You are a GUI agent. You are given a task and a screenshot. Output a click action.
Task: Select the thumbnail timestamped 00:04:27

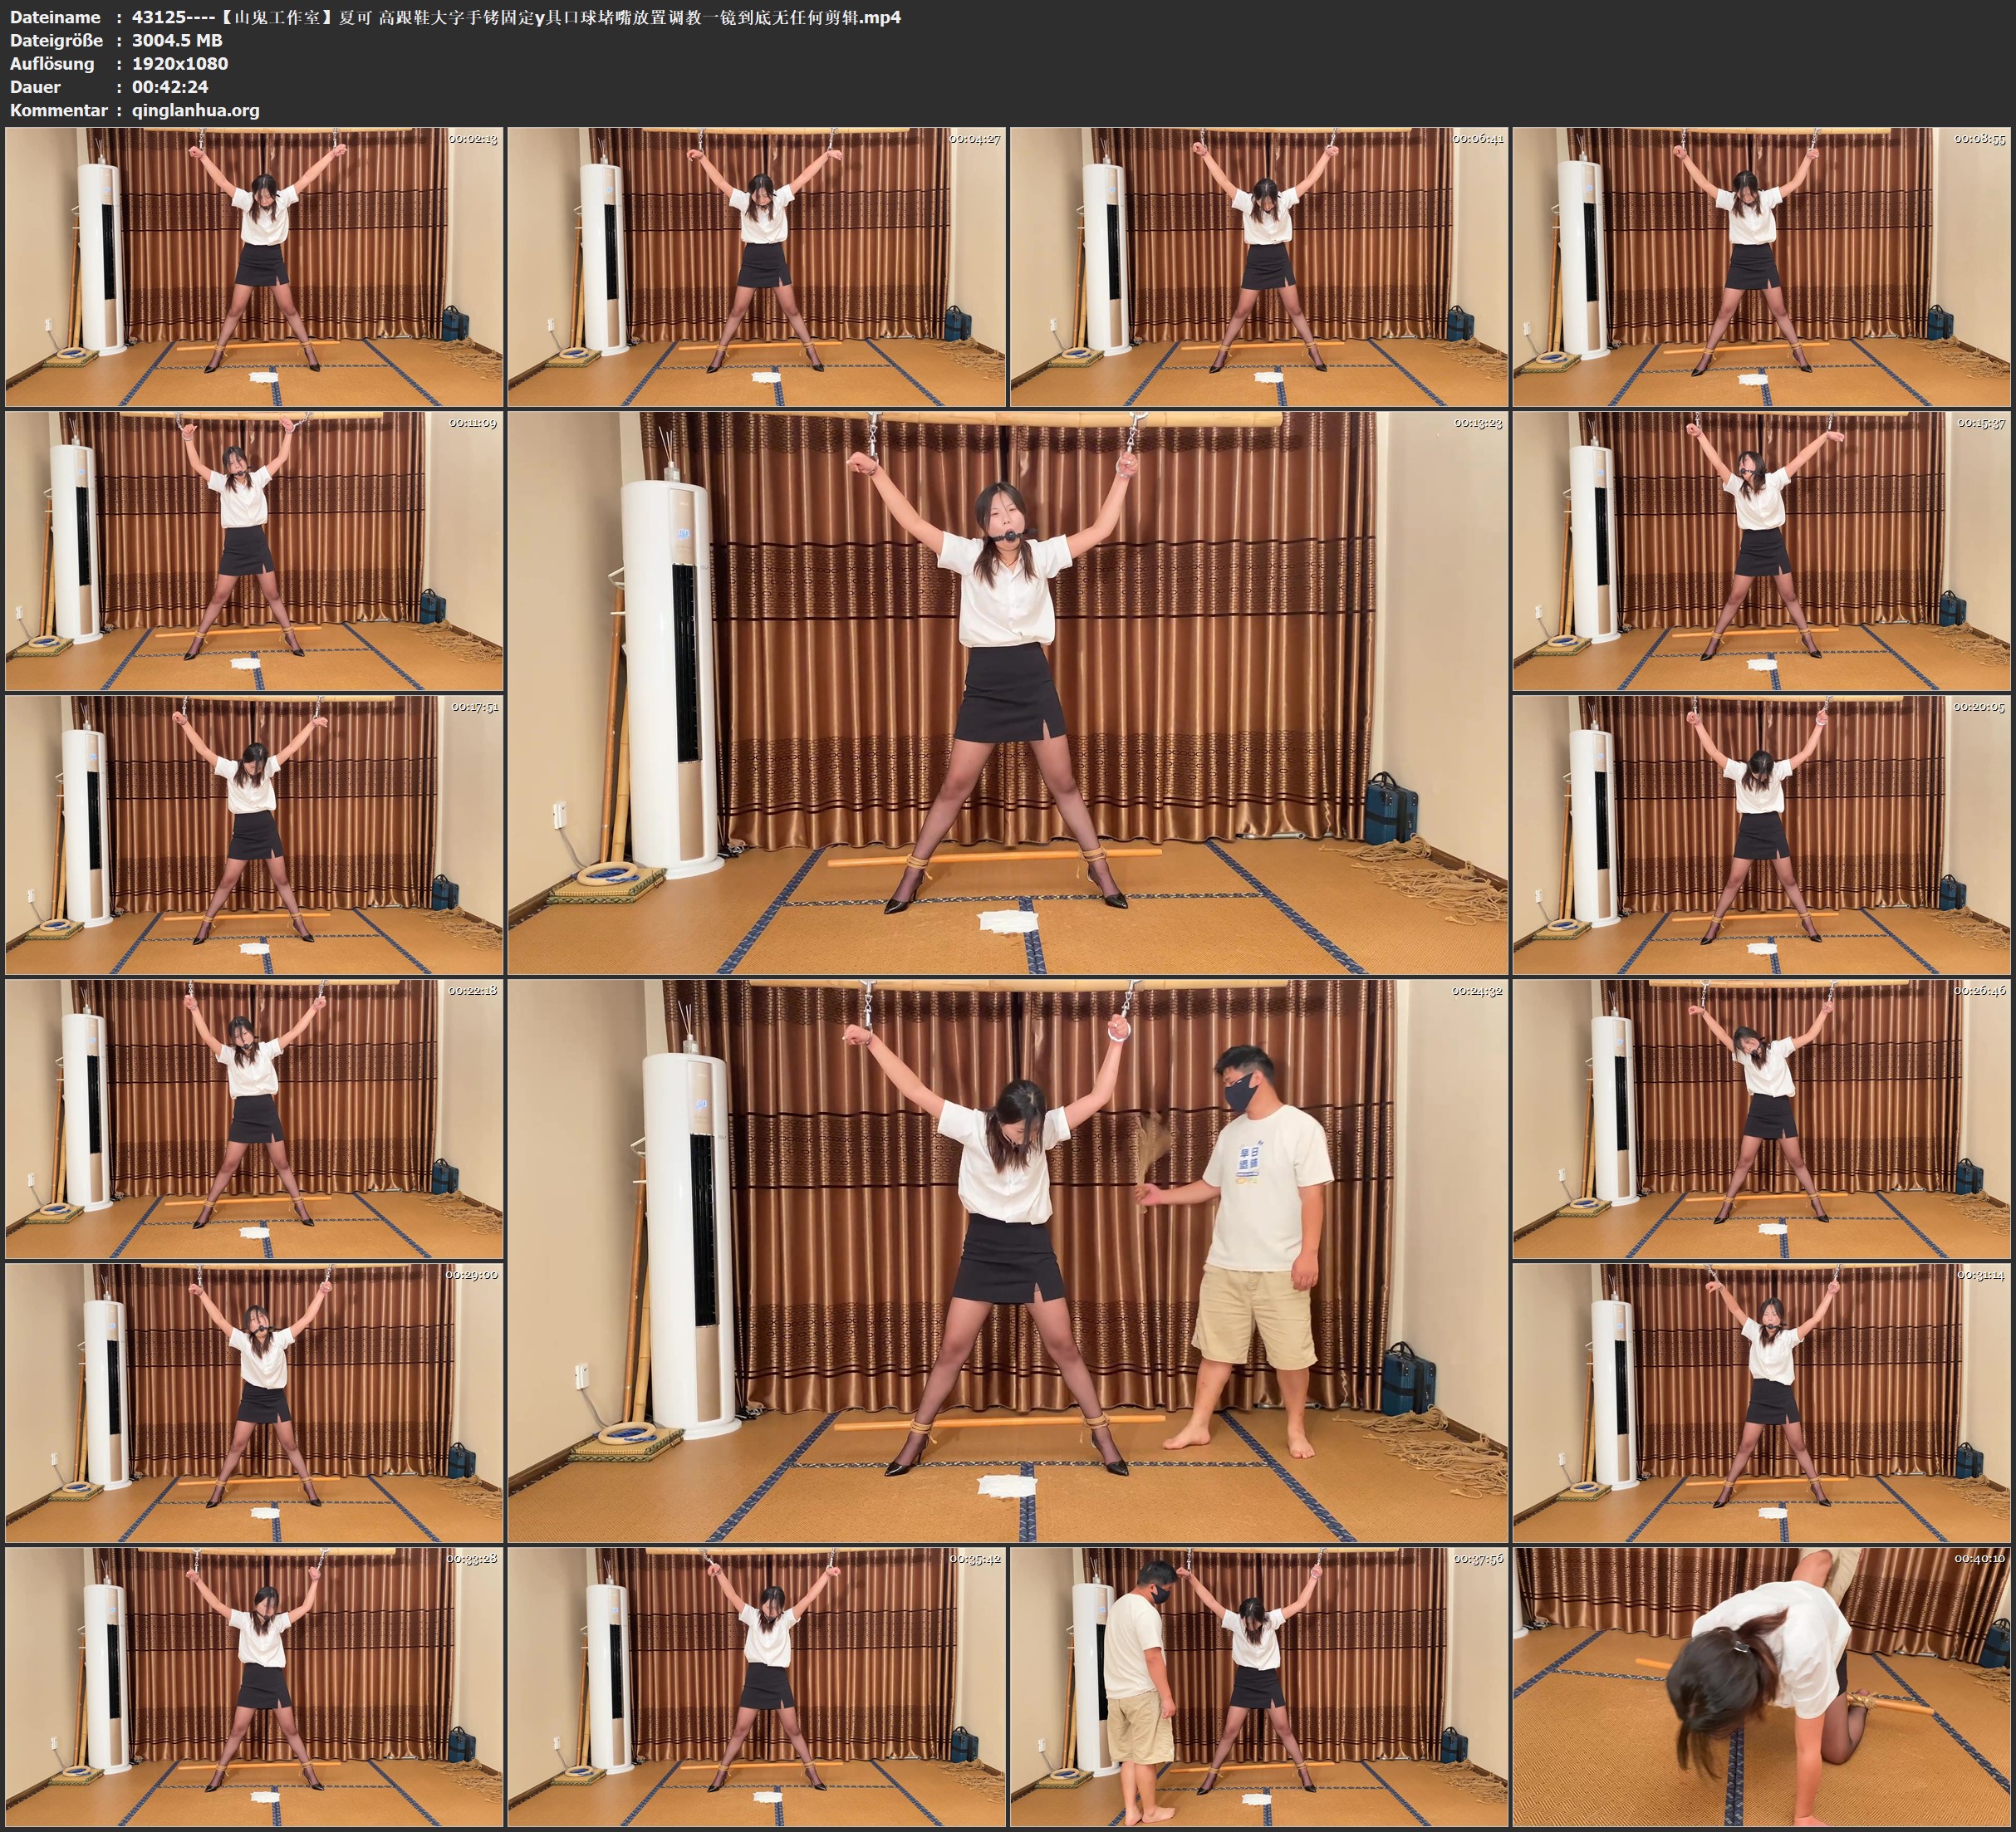click(x=756, y=267)
